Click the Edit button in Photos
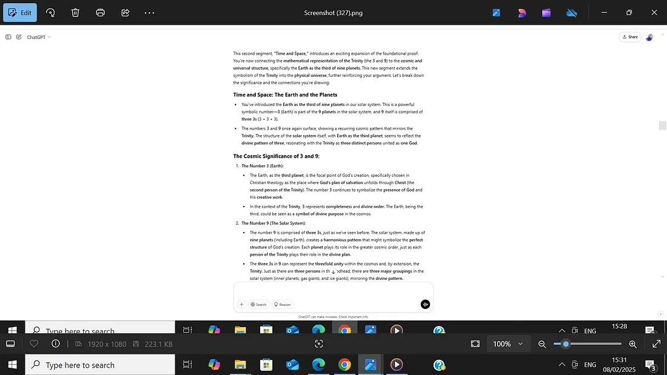Viewport: 667px width, 375px height. coord(20,13)
